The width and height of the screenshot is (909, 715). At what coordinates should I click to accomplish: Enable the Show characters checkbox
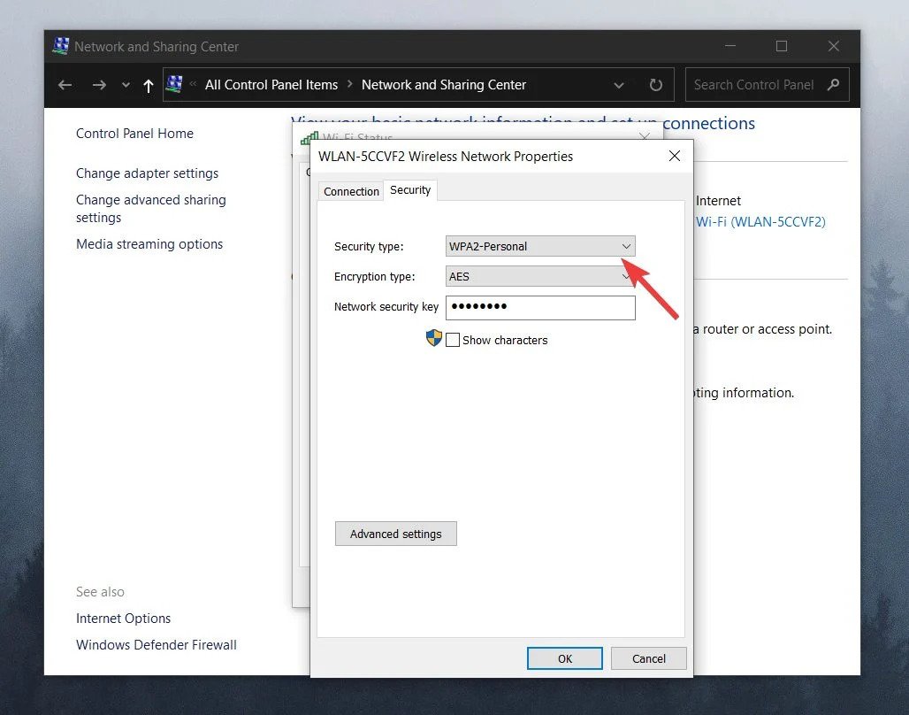tap(453, 340)
